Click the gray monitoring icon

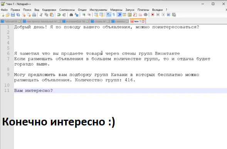point(146,15)
